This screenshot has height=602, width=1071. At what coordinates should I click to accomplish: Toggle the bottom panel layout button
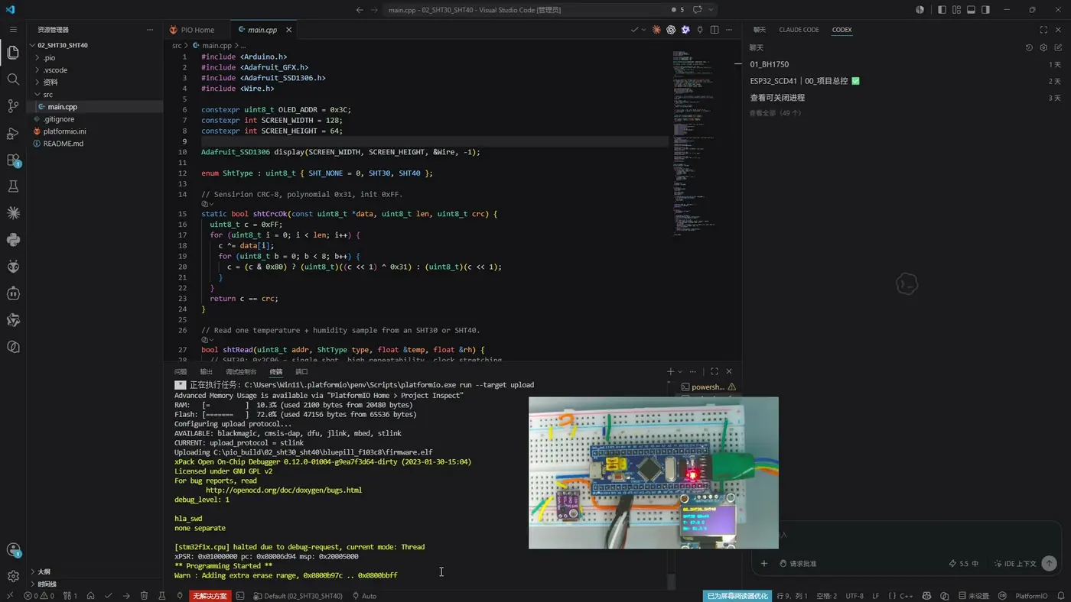(x=971, y=10)
